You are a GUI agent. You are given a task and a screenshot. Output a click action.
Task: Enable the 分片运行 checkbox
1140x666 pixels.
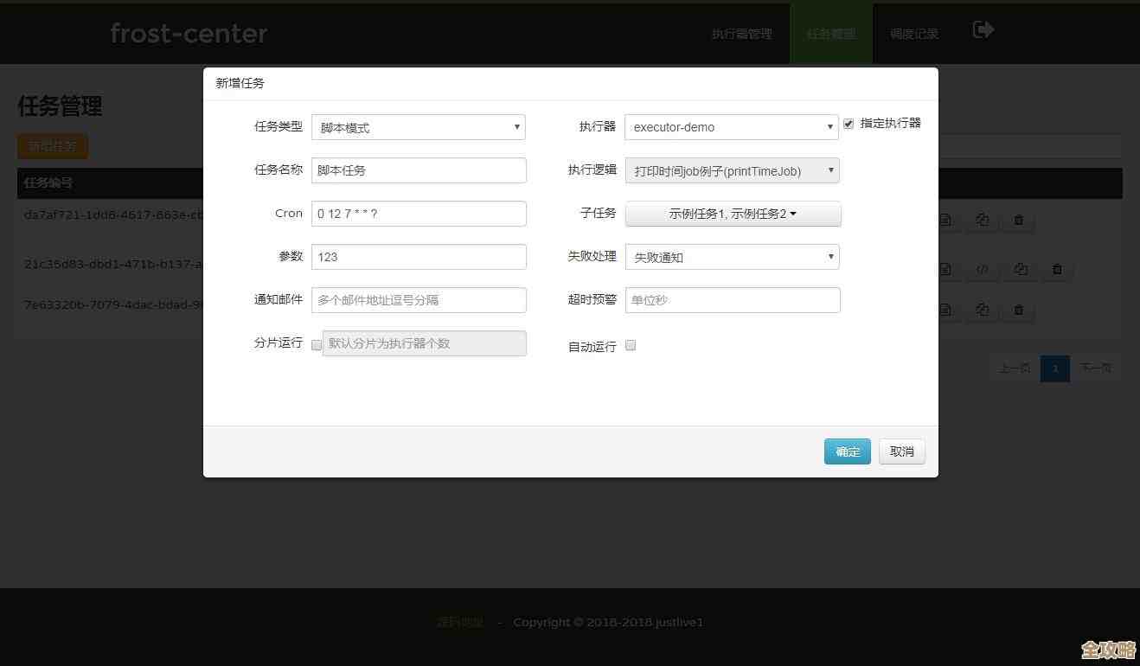click(x=317, y=344)
